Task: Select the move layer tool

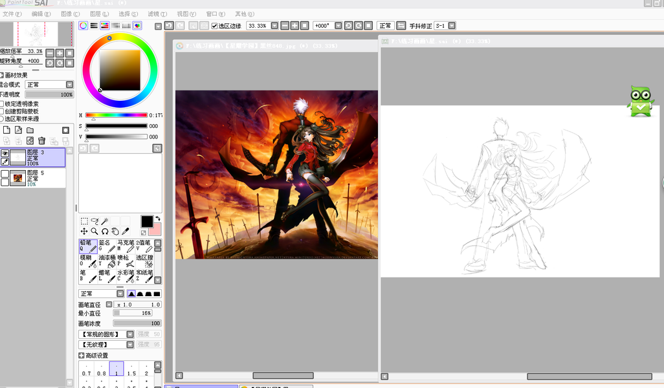Action: point(84,231)
